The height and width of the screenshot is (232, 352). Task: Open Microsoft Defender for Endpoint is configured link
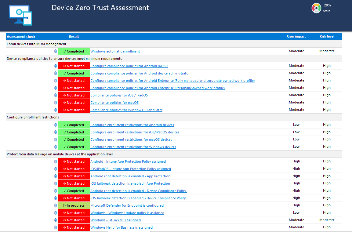(x=127, y=205)
